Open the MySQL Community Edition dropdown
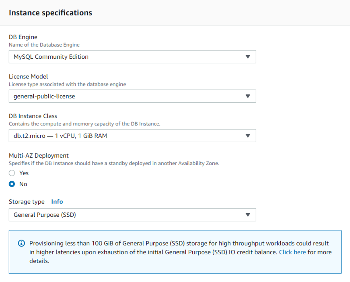This screenshot has width=350, height=282. (x=132, y=57)
